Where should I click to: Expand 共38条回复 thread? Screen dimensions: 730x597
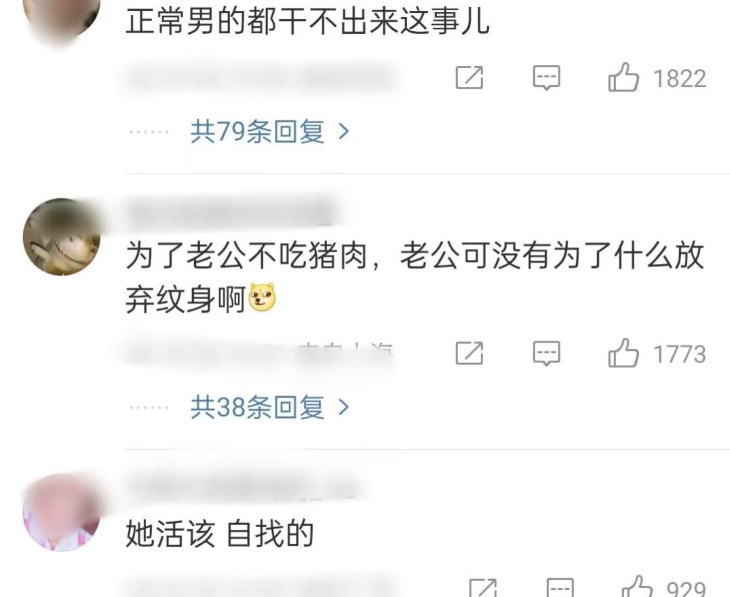[x=269, y=408]
